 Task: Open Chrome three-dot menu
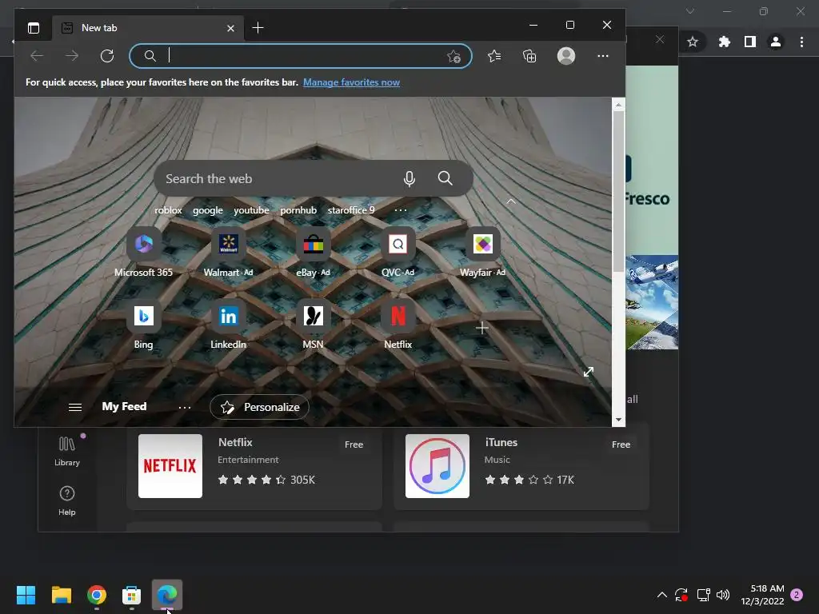(x=801, y=42)
